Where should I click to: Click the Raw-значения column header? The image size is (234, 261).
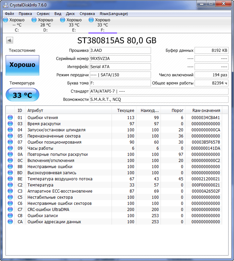point(204,111)
